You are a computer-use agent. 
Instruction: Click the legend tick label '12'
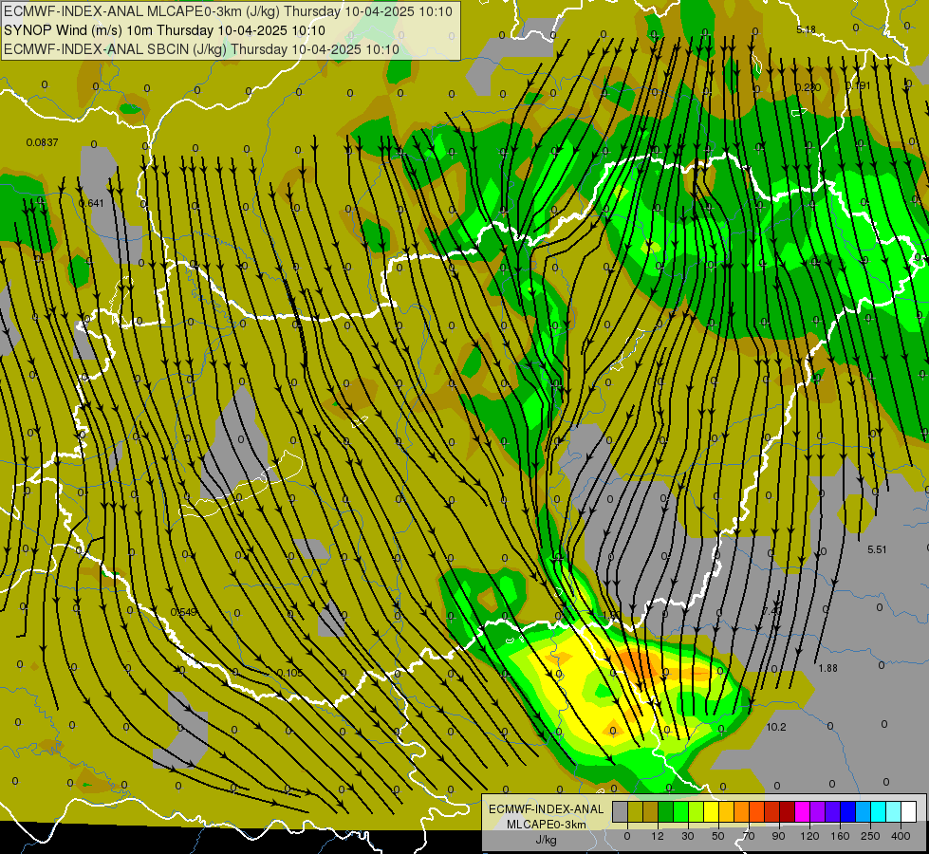[x=658, y=836]
